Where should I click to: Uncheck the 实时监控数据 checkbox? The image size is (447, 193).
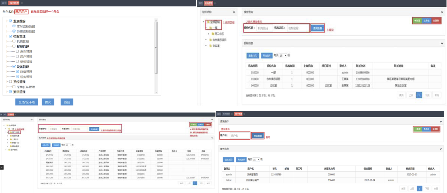pos(14,26)
